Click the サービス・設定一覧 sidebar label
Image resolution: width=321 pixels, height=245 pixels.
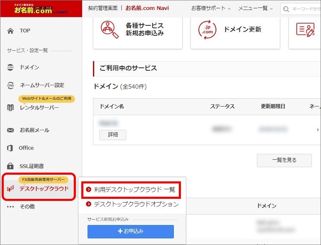point(28,50)
